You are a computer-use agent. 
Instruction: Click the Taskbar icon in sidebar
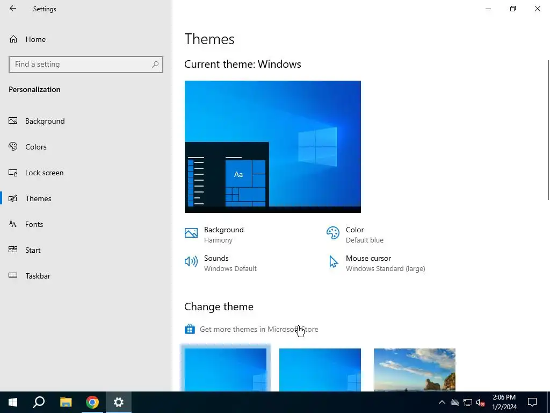click(x=13, y=275)
